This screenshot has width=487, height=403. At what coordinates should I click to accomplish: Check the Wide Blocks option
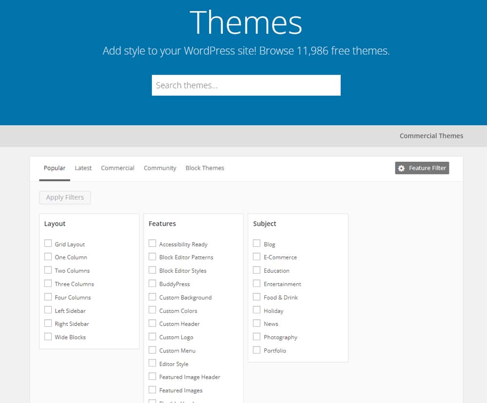coord(48,336)
